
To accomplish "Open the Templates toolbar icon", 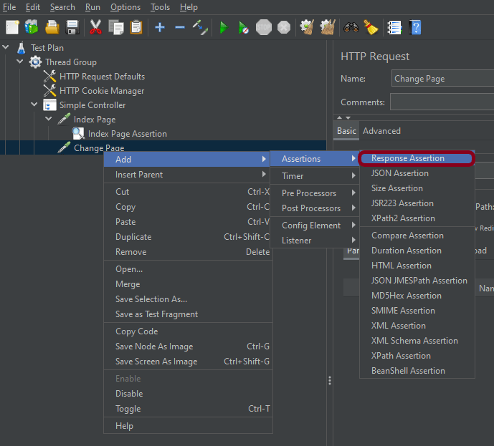I will coord(32,27).
